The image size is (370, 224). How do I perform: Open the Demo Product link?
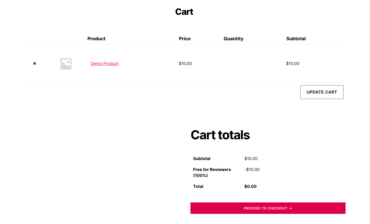(x=105, y=63)
